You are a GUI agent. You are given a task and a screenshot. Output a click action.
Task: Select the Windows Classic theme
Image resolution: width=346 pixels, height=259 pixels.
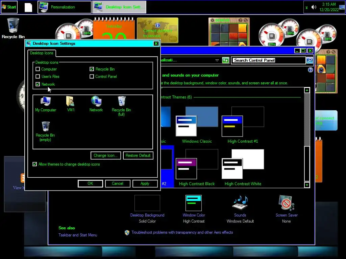tap(197, 125)
